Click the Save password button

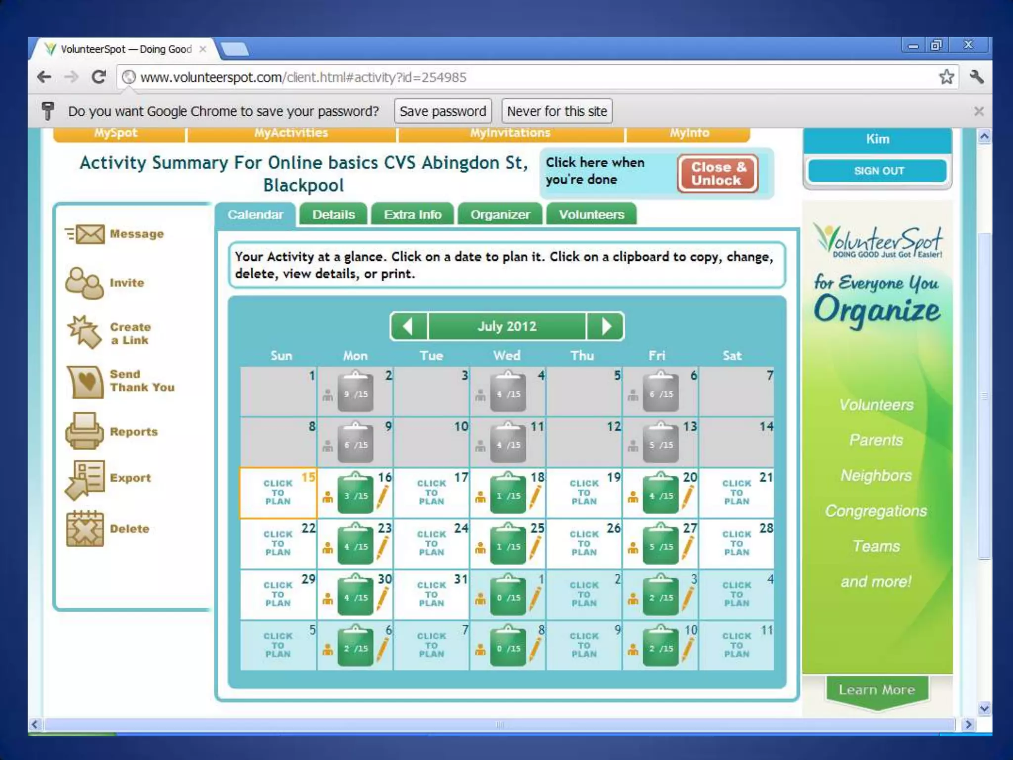tap(443, 111)
